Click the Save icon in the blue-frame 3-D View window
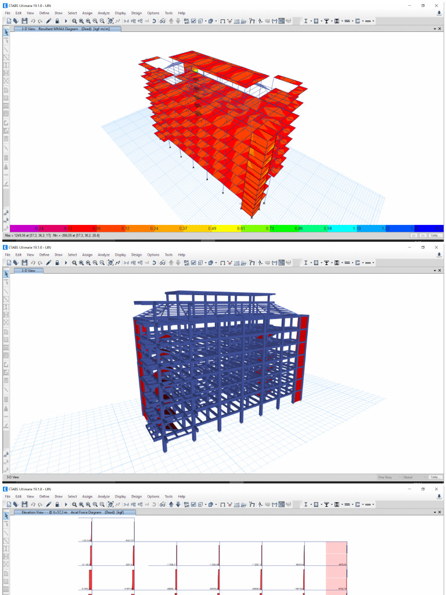 pos(24,263)
